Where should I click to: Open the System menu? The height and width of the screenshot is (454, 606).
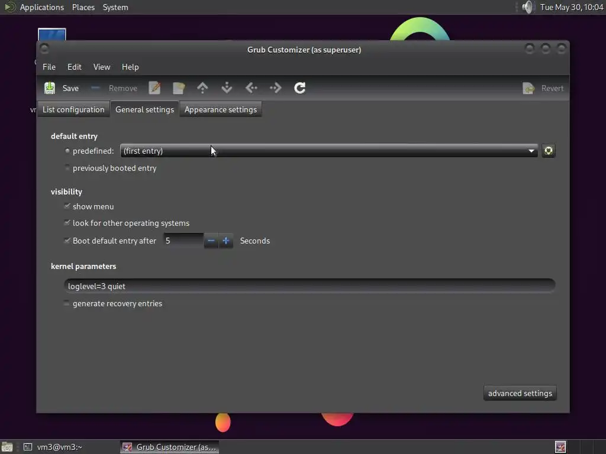(115, 7)
